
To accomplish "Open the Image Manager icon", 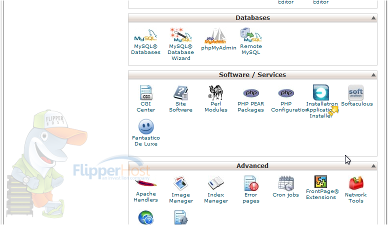I will (181, 183).
